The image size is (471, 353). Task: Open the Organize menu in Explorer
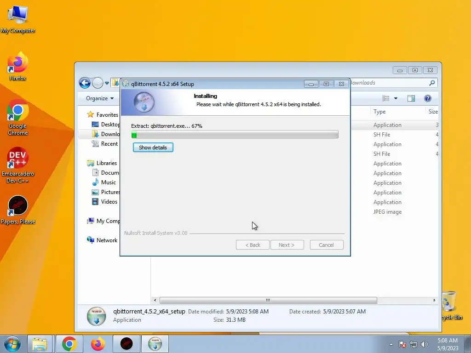(x=100, y=98)
